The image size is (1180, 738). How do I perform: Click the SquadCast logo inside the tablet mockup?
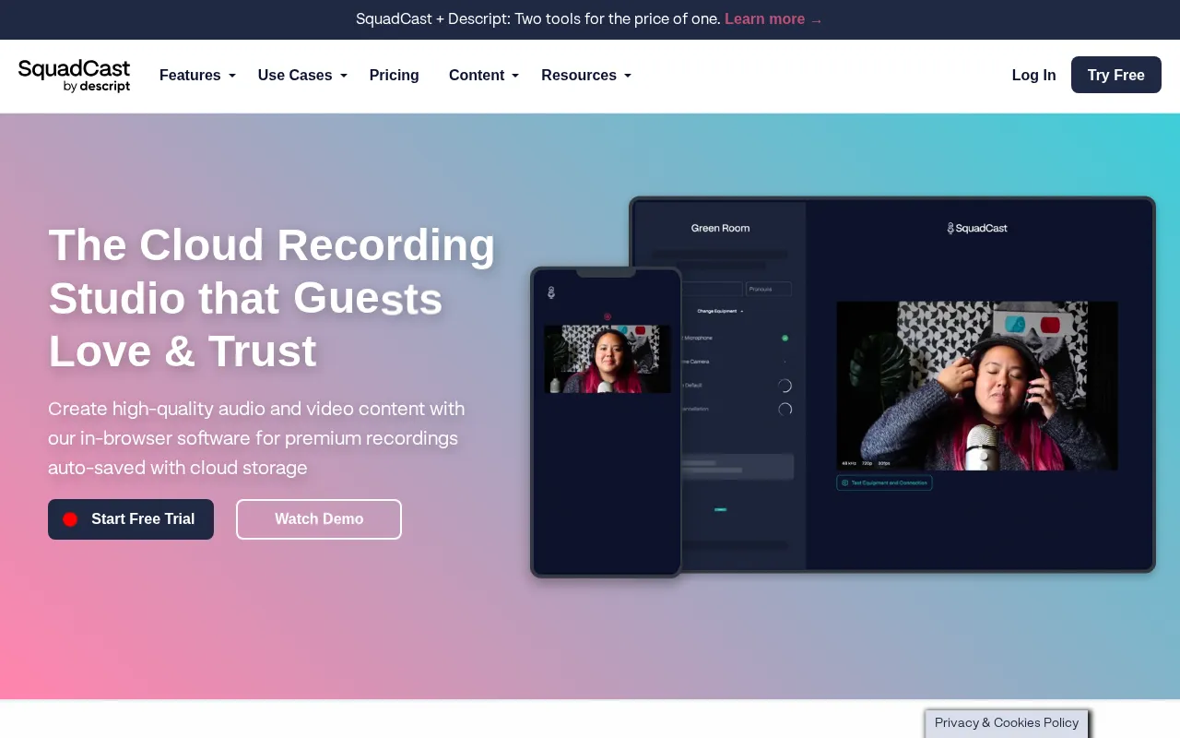[977, 228]
